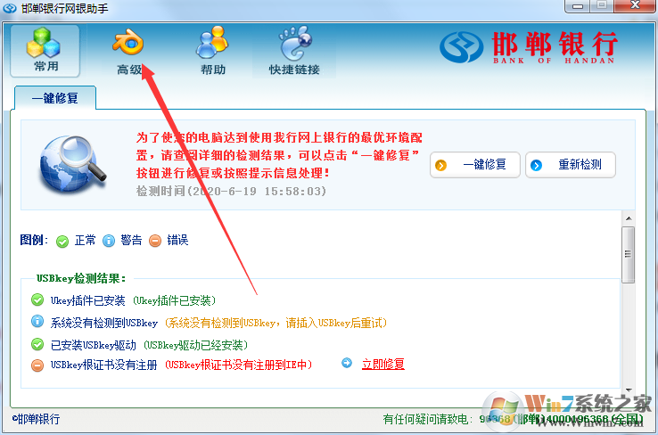This screenshot has width=658, height=435.
Task: Click the 邯郸银行 logo in header
Action: tap(529, 47)
